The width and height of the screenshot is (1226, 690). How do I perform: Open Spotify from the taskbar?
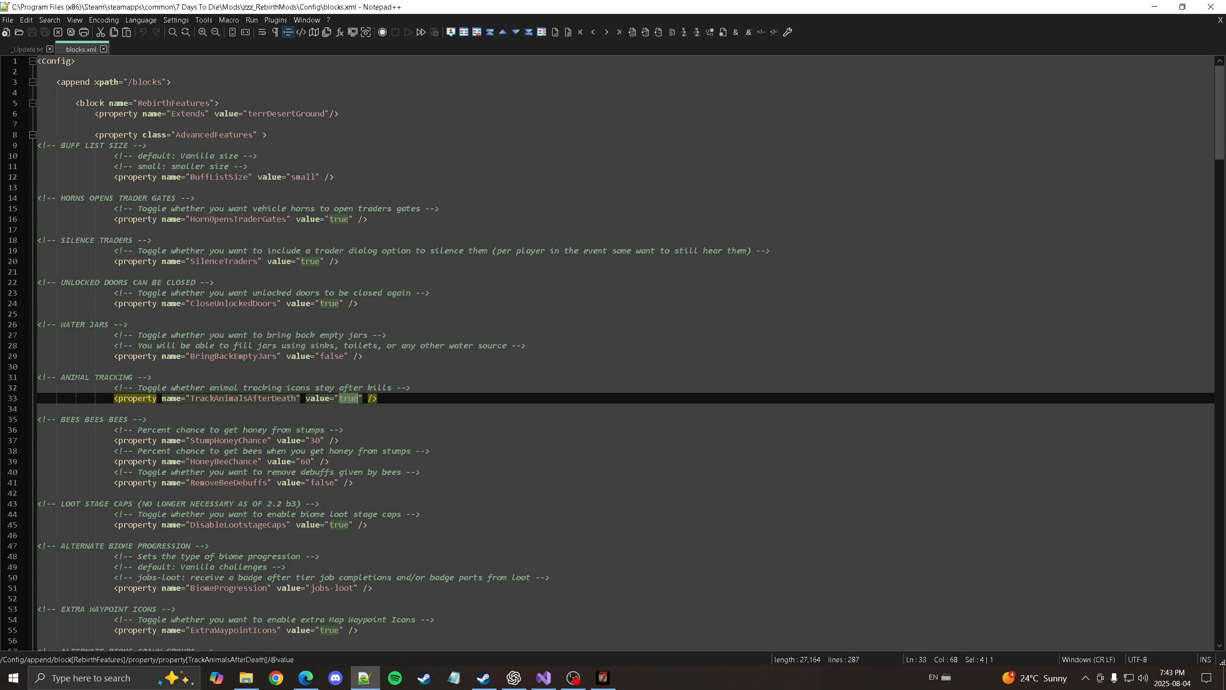[395, 678]
